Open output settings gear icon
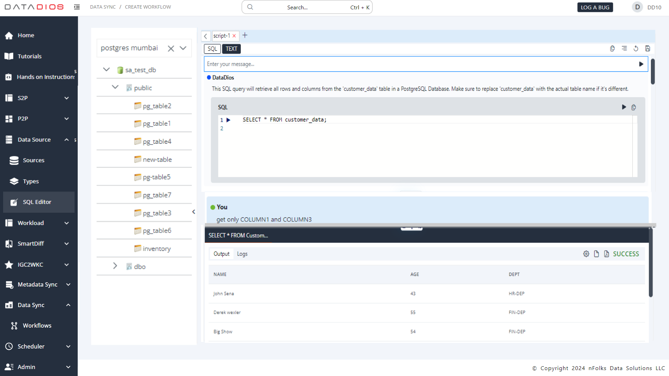Image resolution: width=669 pixels, height=376 pixels. pyautogui.click(x=586, y=254)
